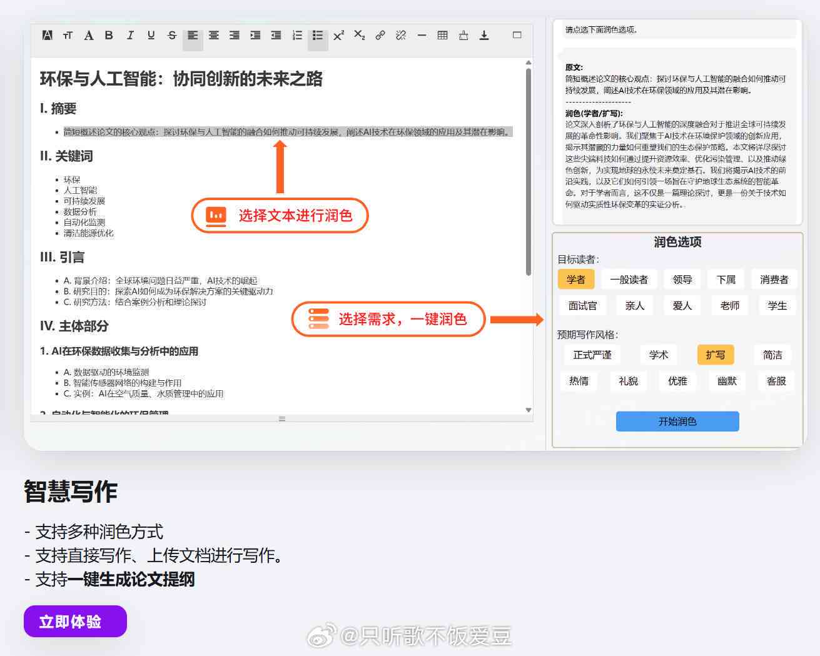Select 学生 reader option
This screenshot has width=820, height=656.
point(777,306)
